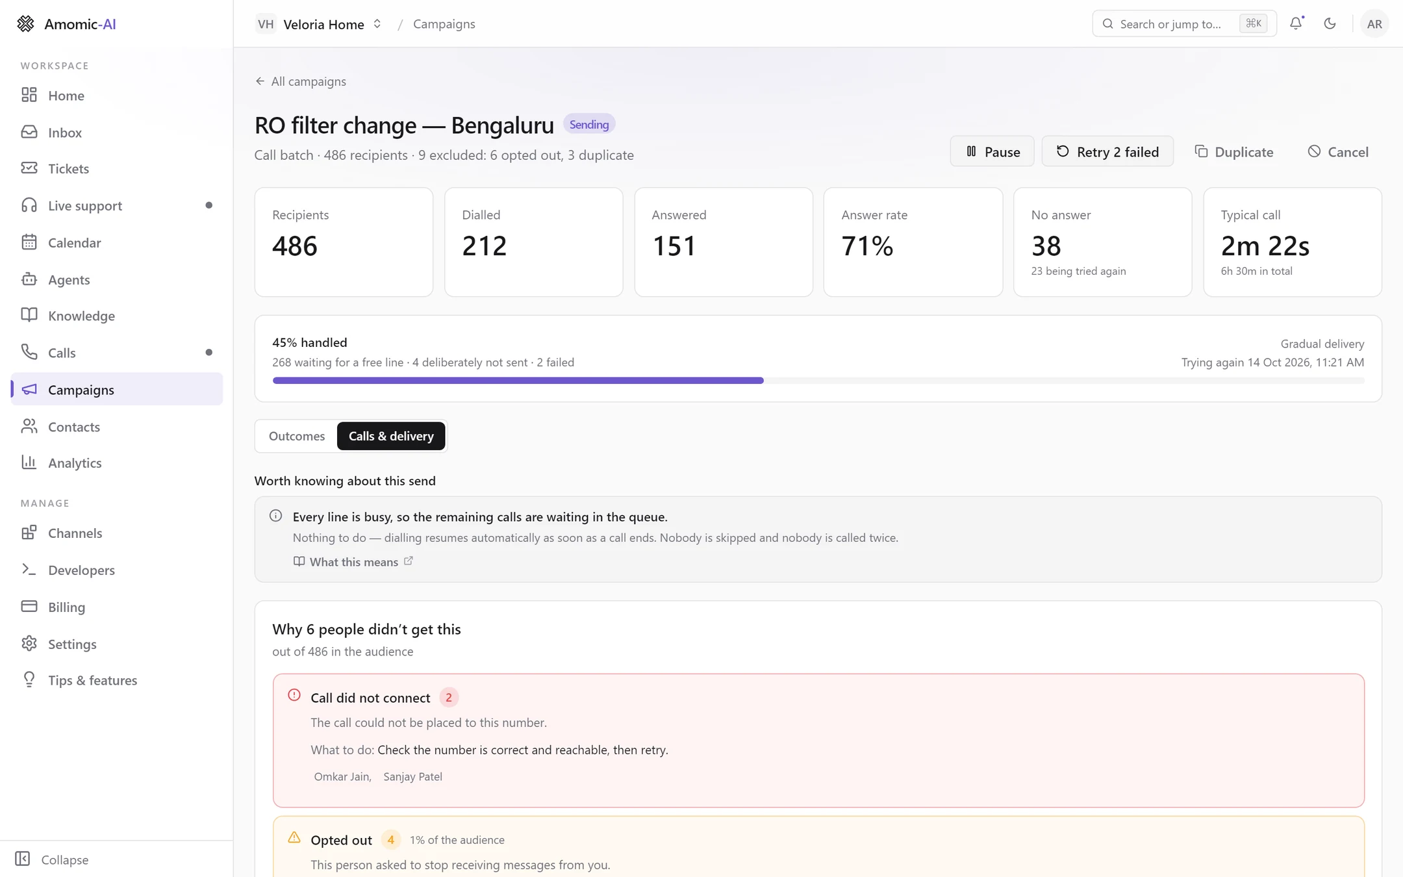Switch to the Outcomes tab

pyautogui.click(x=297, y=436)
